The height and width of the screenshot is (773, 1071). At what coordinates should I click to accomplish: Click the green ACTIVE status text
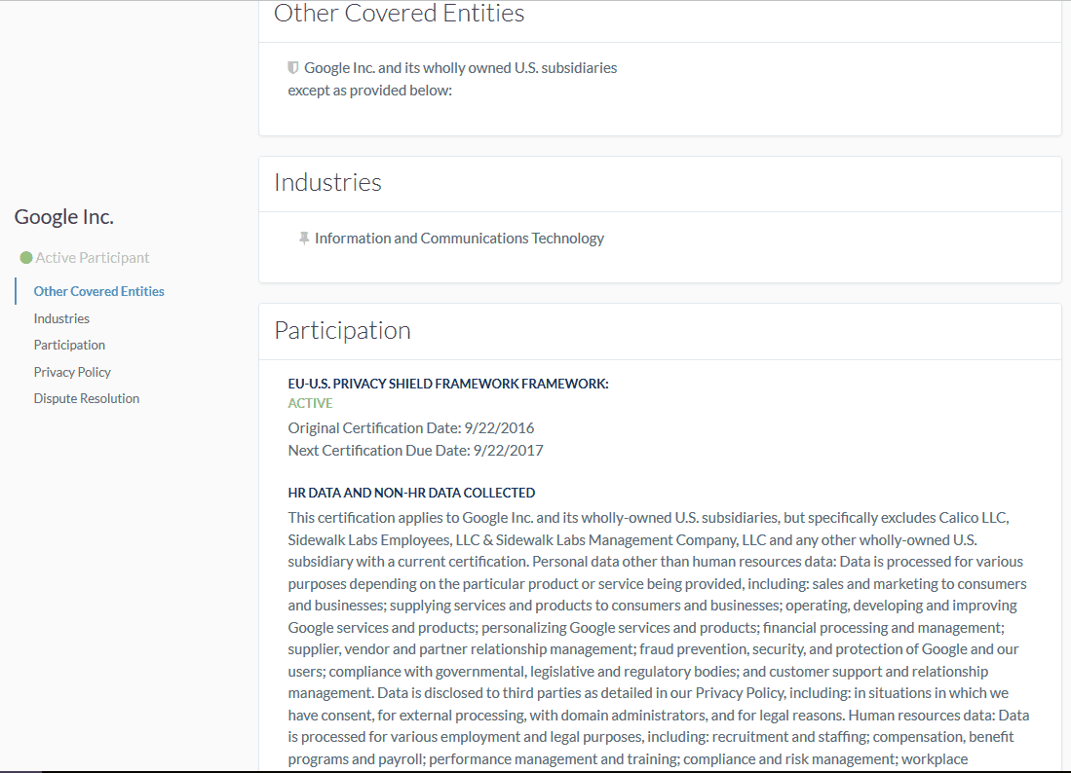[310, 403]
